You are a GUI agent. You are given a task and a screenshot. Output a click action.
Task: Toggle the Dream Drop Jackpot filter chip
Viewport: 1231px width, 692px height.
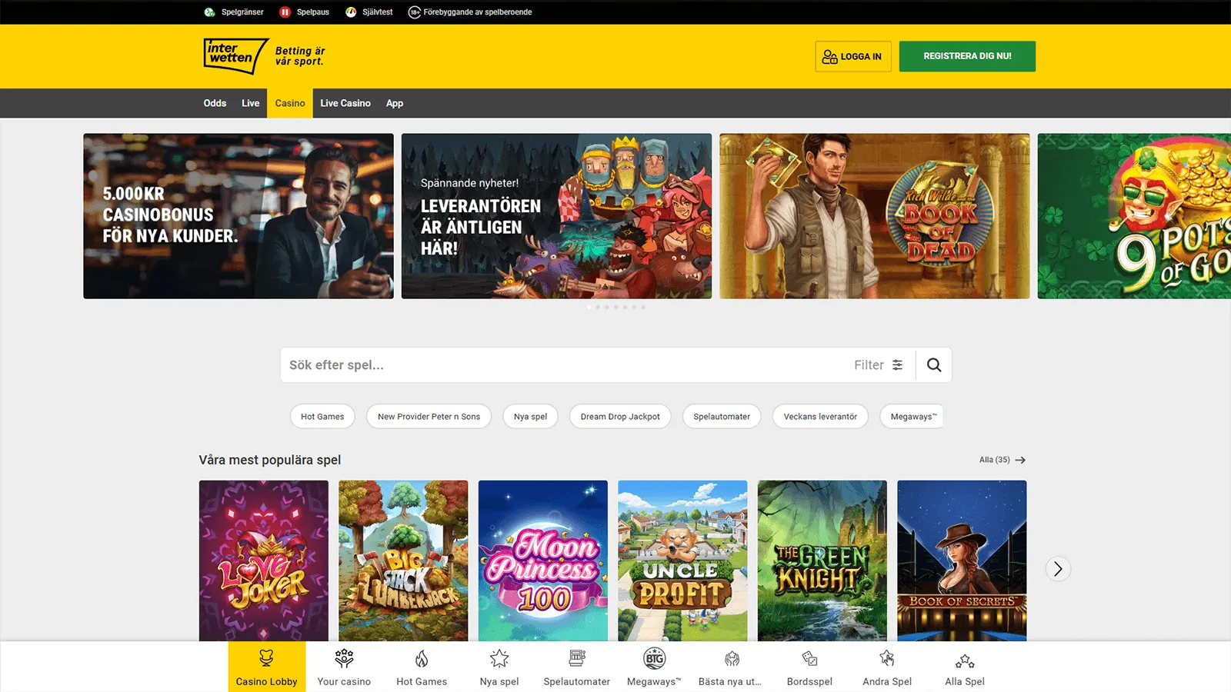point(620,416)
